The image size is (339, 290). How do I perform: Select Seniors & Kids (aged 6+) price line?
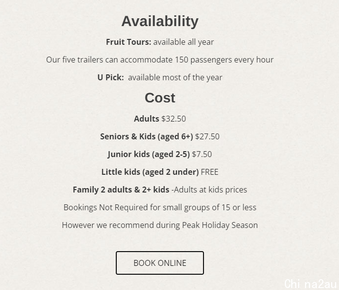pyautogui.click(x=160, y=136)
